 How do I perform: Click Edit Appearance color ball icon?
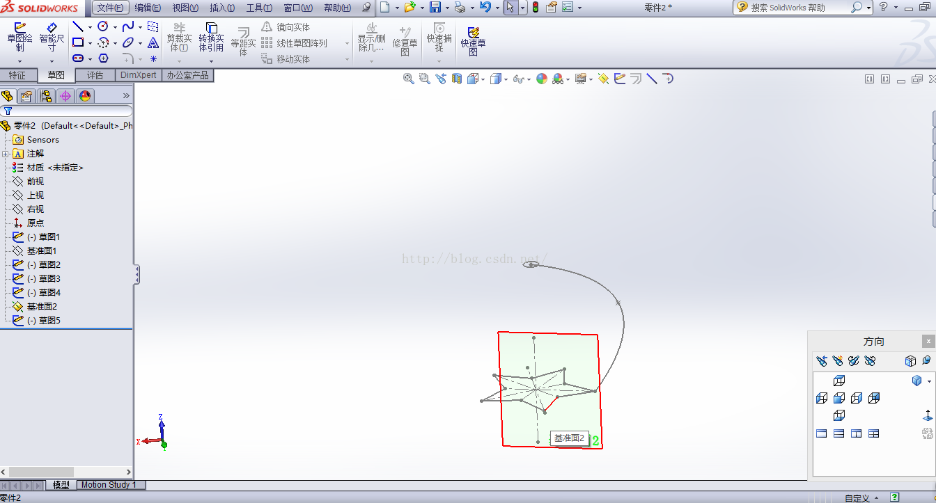542,79
